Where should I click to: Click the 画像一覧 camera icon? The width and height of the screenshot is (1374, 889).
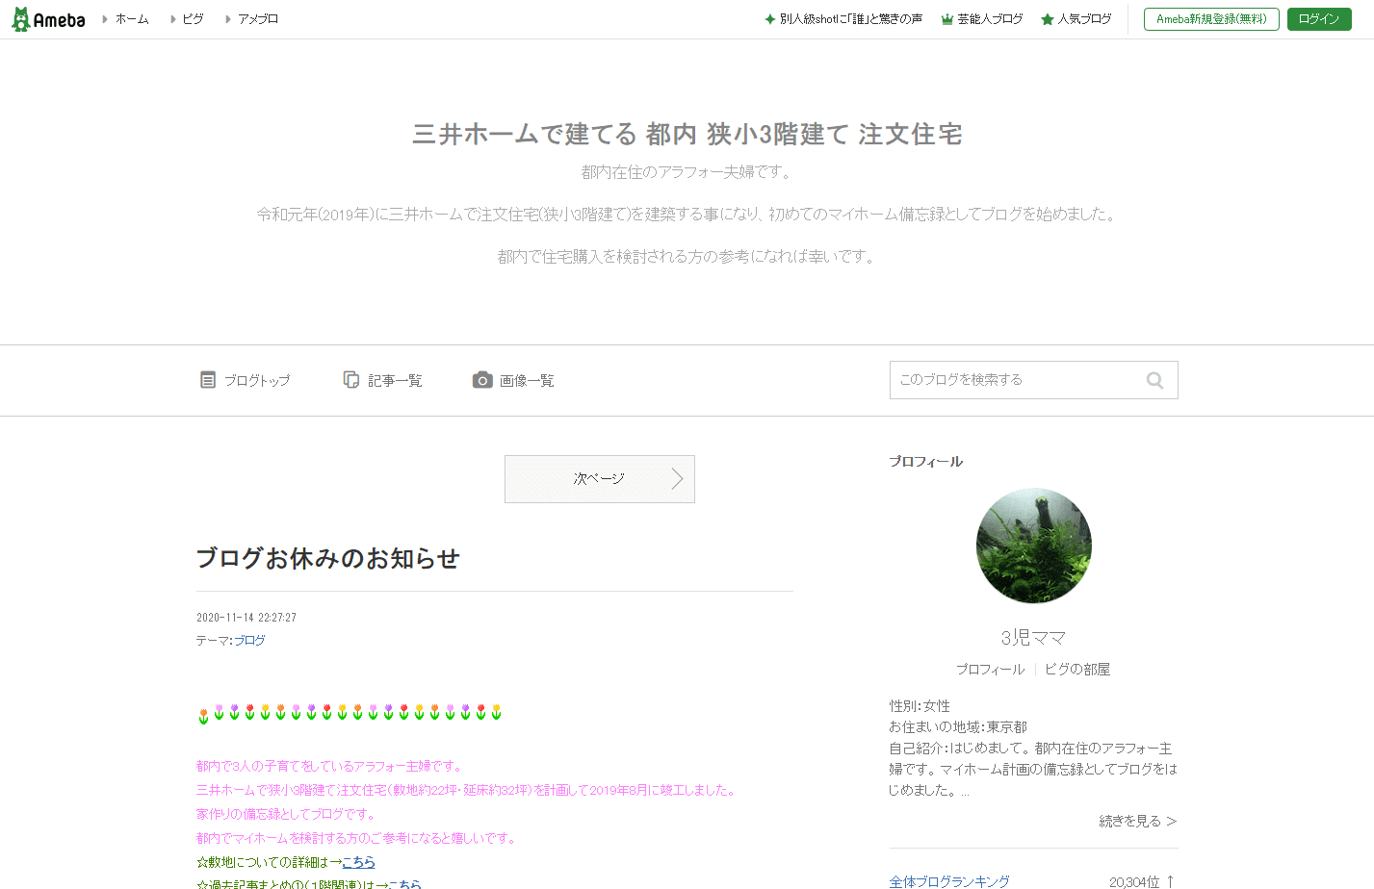[482, 380]
